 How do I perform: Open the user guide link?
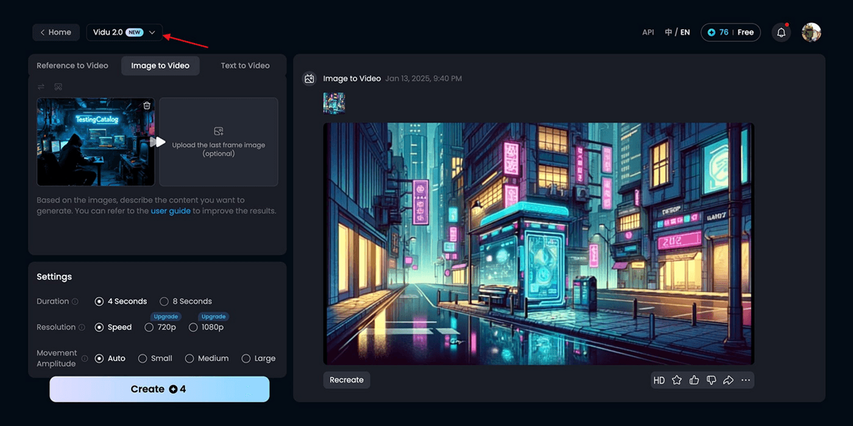171,211
